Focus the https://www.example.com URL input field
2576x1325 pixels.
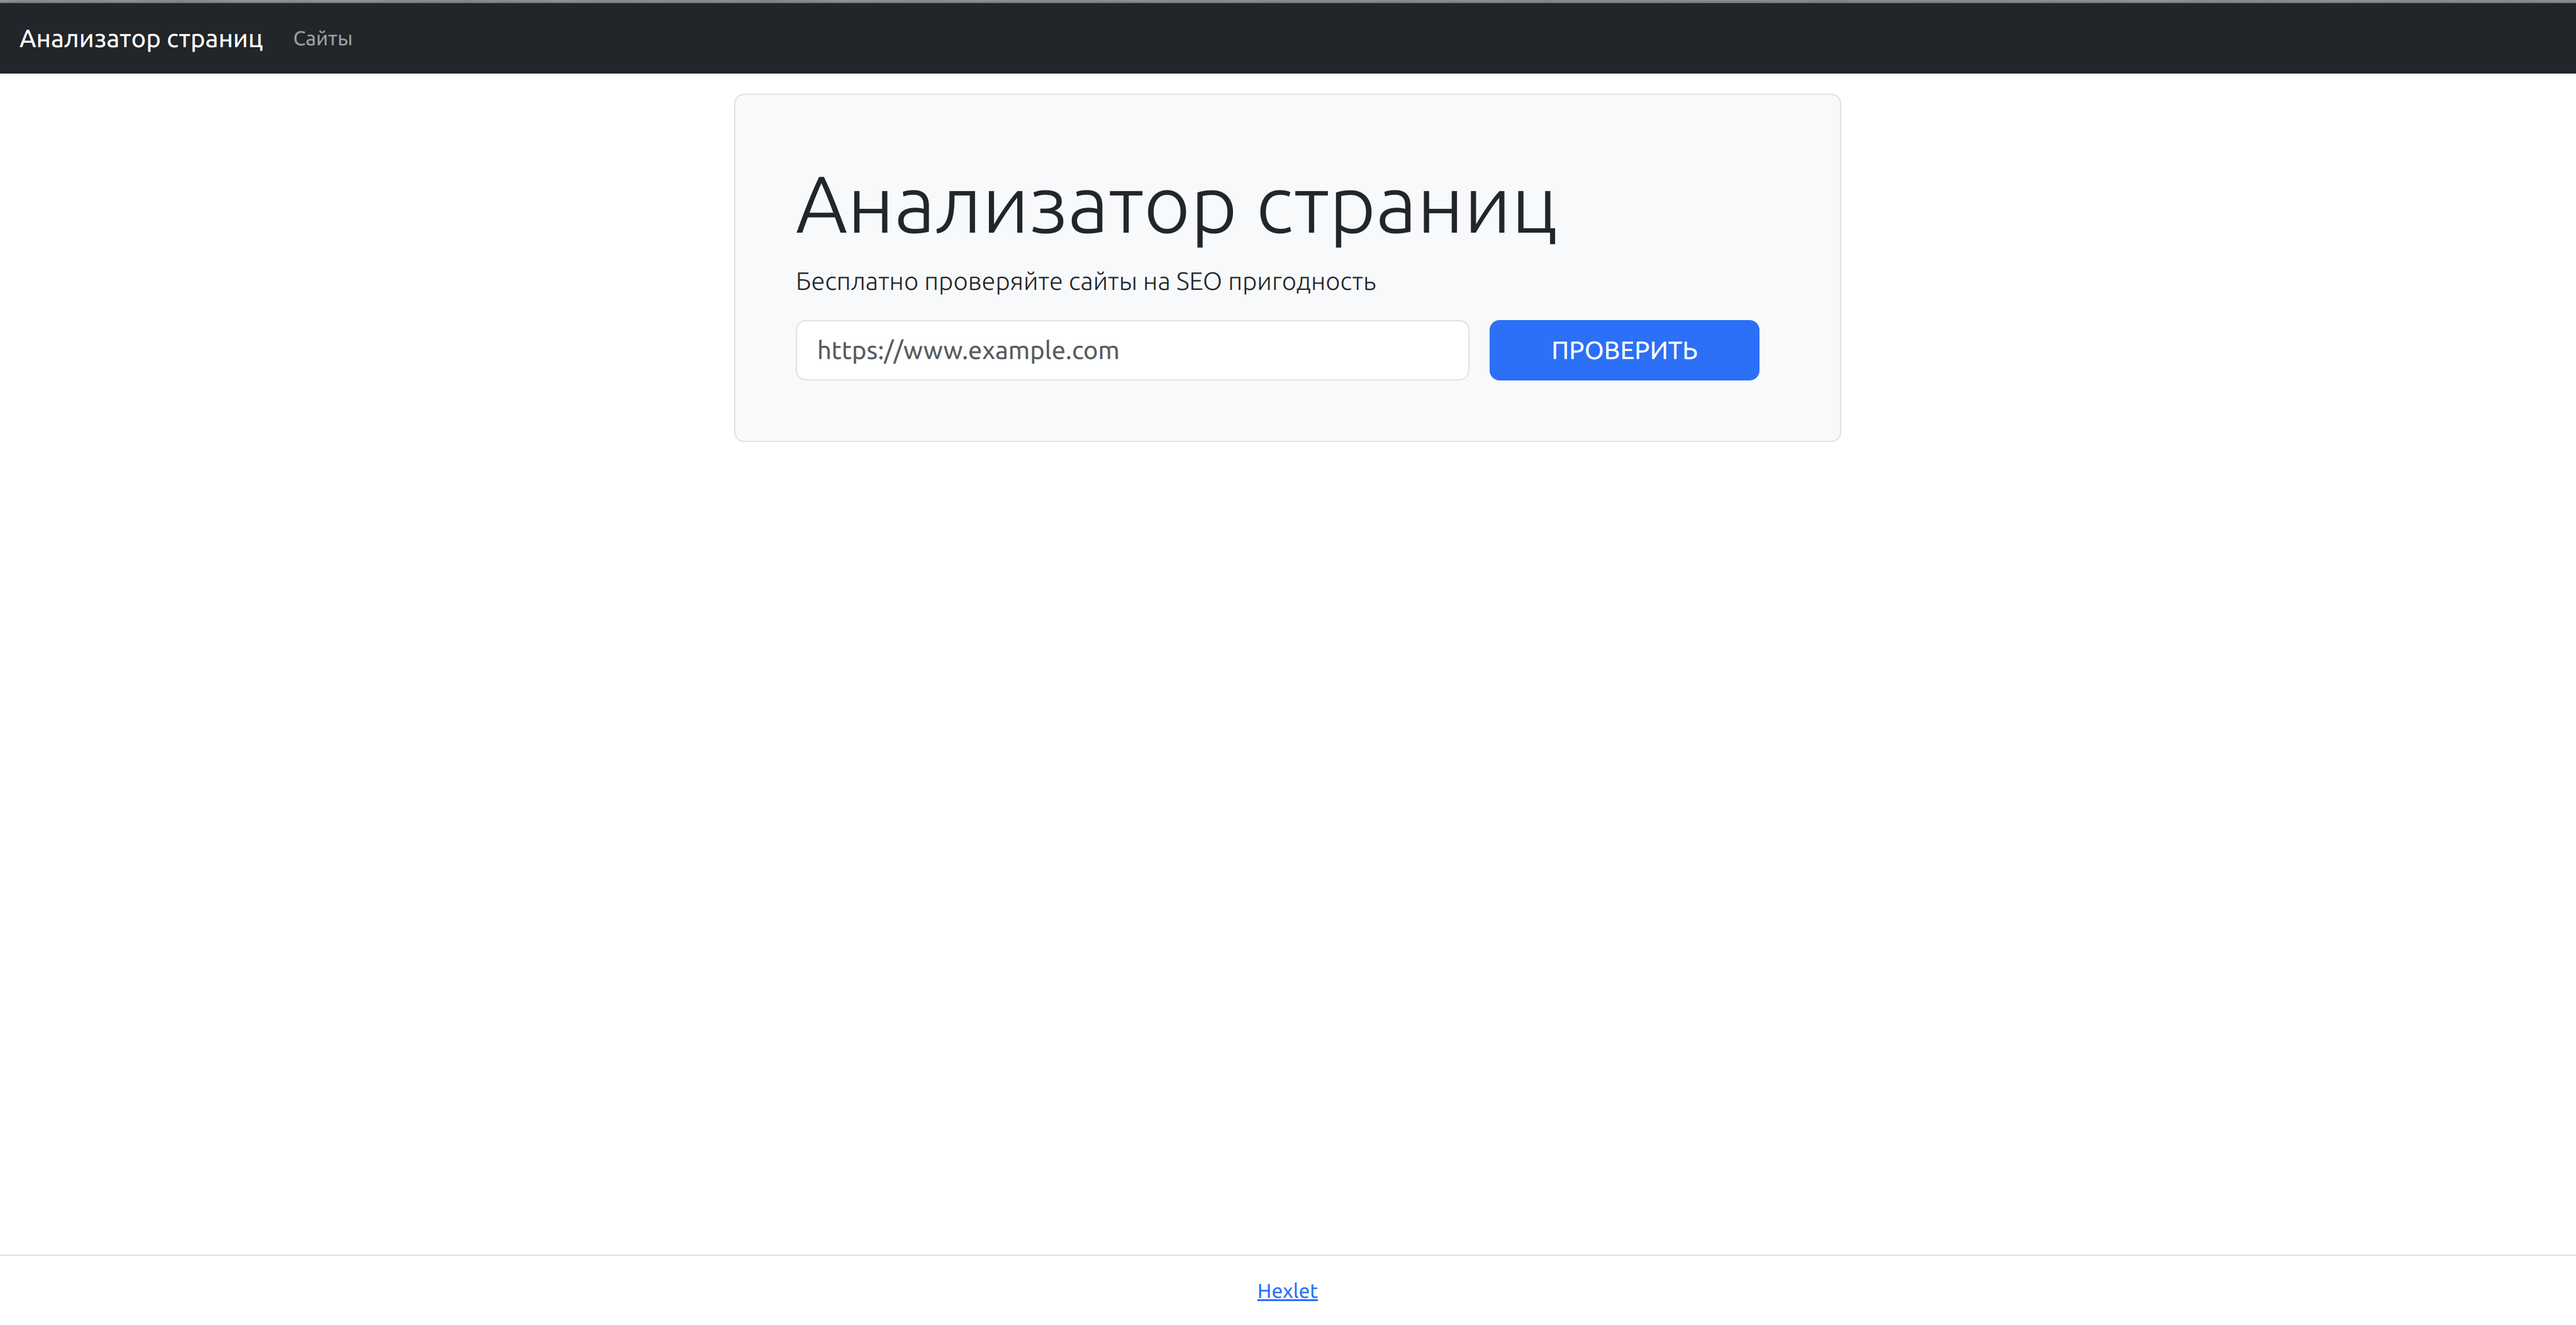coord(1131,350)
